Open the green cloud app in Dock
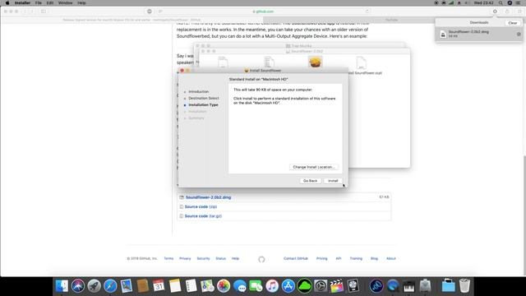 (304, 286)
